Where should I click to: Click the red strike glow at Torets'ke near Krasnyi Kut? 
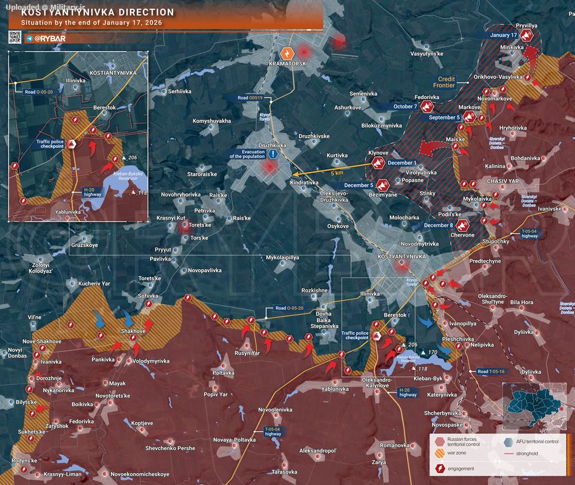click(x=184, y=226)
